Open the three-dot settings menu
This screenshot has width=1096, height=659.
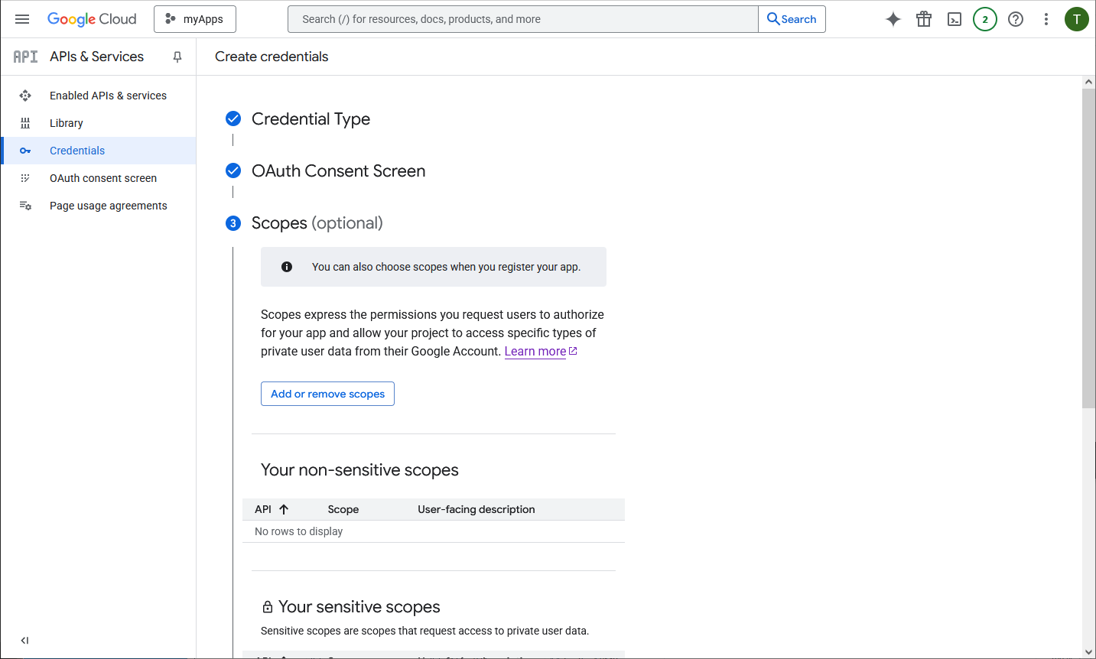tap(1046, 19)
